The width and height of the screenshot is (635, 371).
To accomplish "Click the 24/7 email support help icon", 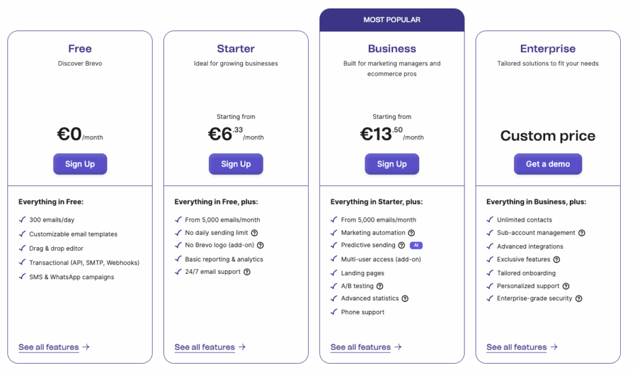I will point(247,273).
